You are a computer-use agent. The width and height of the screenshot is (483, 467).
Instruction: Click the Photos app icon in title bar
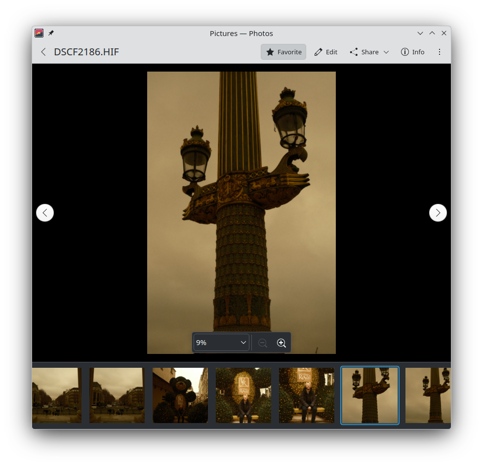(39, 33)
